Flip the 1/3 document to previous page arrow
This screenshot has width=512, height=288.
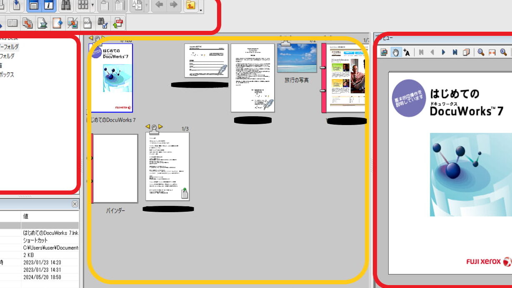coord(147,127)
